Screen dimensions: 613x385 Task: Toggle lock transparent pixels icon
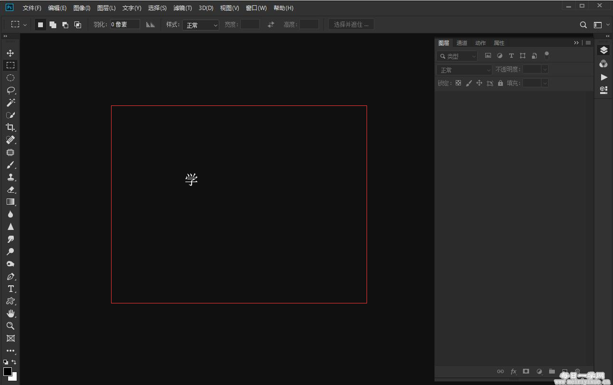point(458,83)
